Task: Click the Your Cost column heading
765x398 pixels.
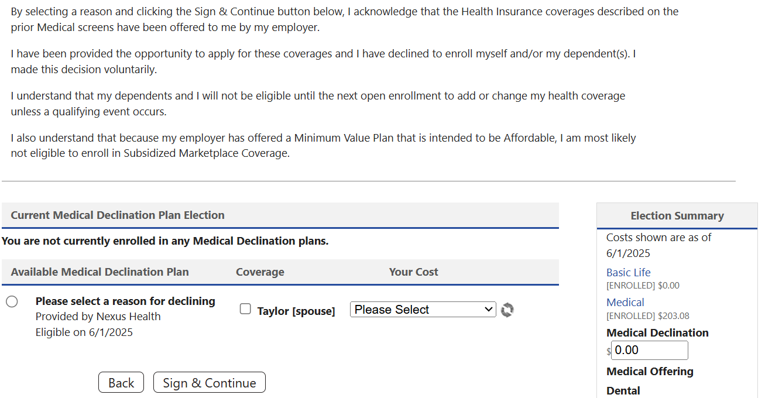Action: click(413, 272)
